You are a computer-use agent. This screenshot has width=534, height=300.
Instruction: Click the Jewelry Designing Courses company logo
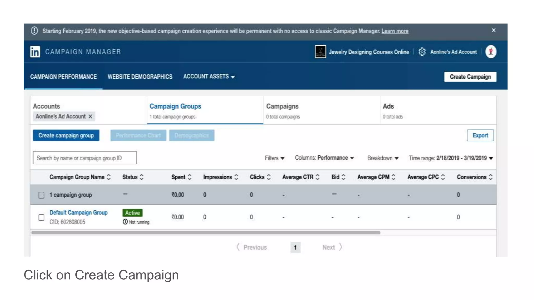click(320, 52)
